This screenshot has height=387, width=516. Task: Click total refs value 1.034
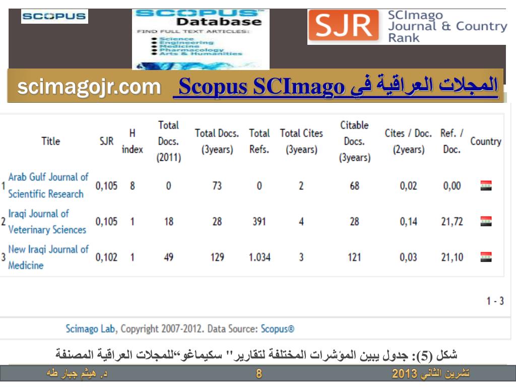point(260,257)
